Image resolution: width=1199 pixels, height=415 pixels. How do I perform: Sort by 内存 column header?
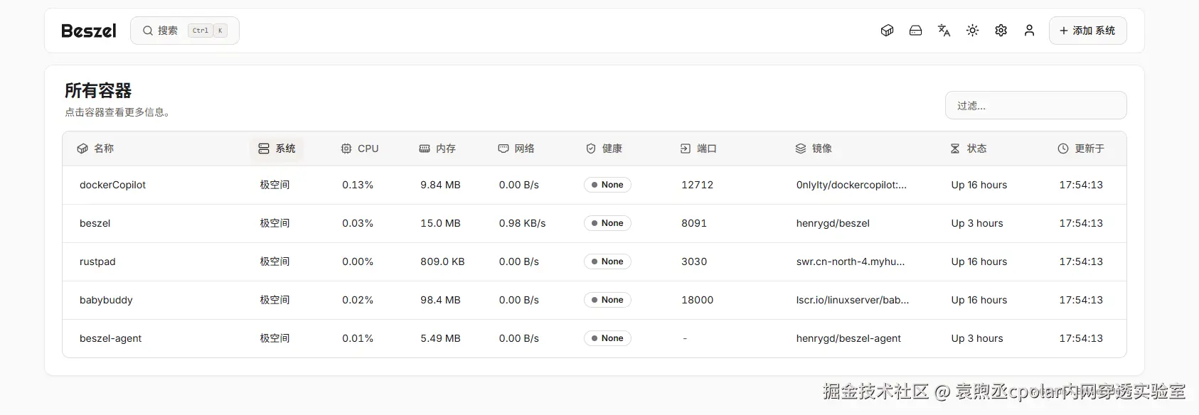(437, 149)
